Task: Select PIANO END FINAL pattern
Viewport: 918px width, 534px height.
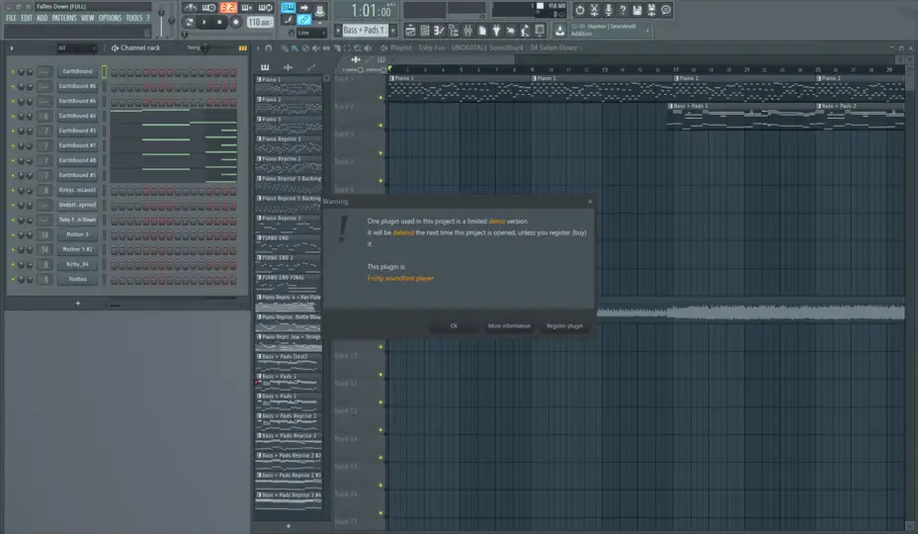Action: click(288, 284)
